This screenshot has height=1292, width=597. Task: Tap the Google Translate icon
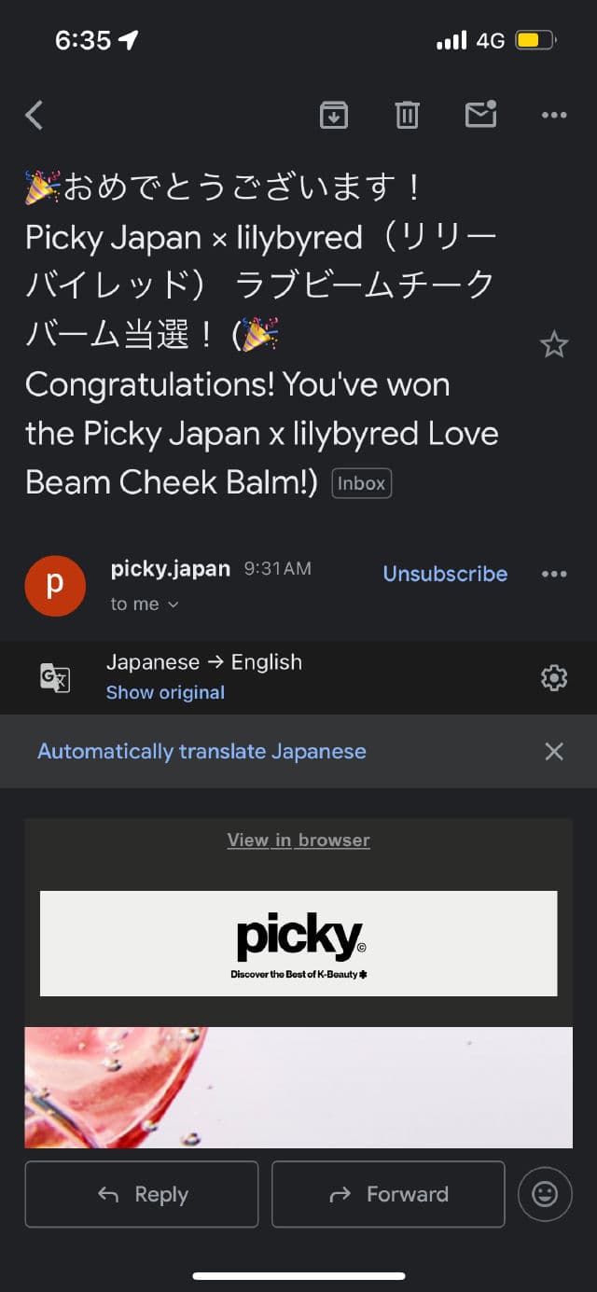55,677
